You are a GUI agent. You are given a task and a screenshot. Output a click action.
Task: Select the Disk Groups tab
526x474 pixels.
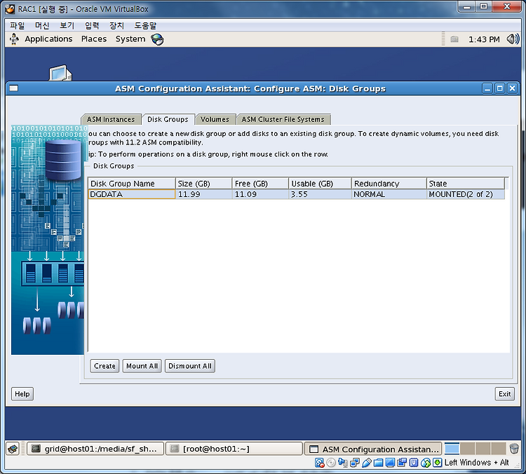tap(168, 119)
